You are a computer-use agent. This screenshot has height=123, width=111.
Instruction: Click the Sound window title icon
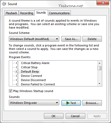click(x=4, y=4)
